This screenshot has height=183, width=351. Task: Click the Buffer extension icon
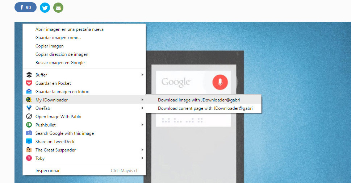29,75
